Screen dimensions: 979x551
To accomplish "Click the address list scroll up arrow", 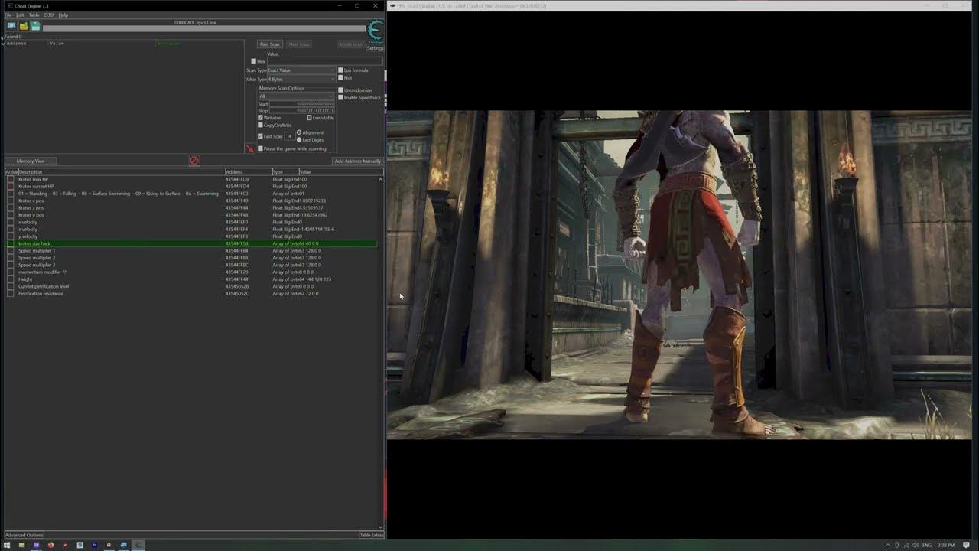I will point(380,179).
